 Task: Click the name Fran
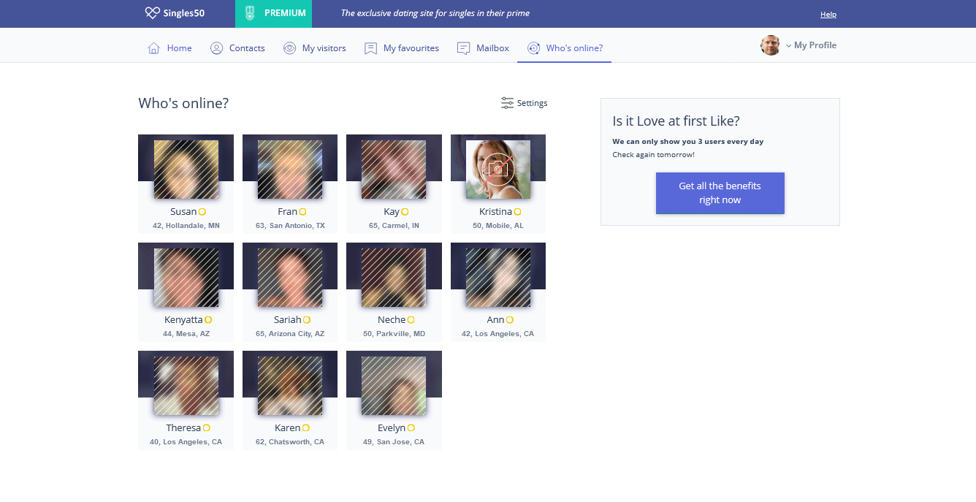(x=287, y=212)
